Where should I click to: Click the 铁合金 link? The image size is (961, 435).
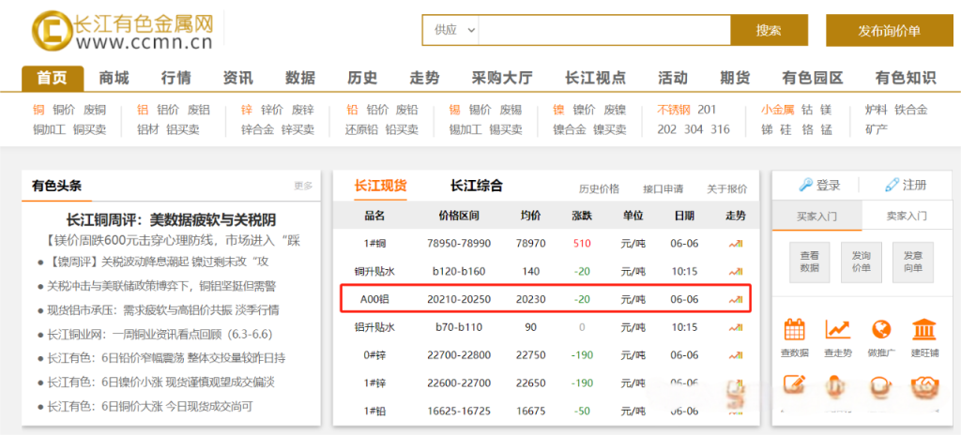911,111
